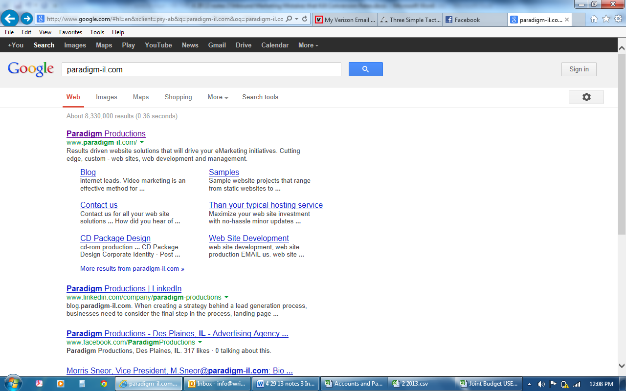626x391 pixels.
Task: Switch to My Verizon Email tab
Action: click(x=345, y=20)
